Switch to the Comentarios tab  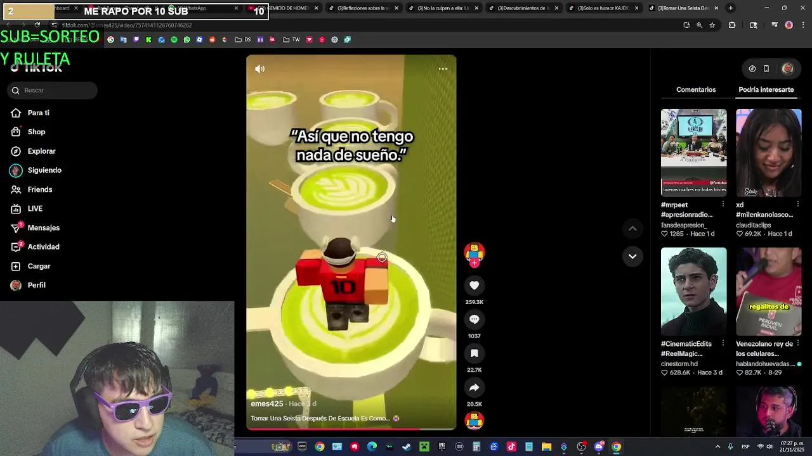click(x=696, y=90)
